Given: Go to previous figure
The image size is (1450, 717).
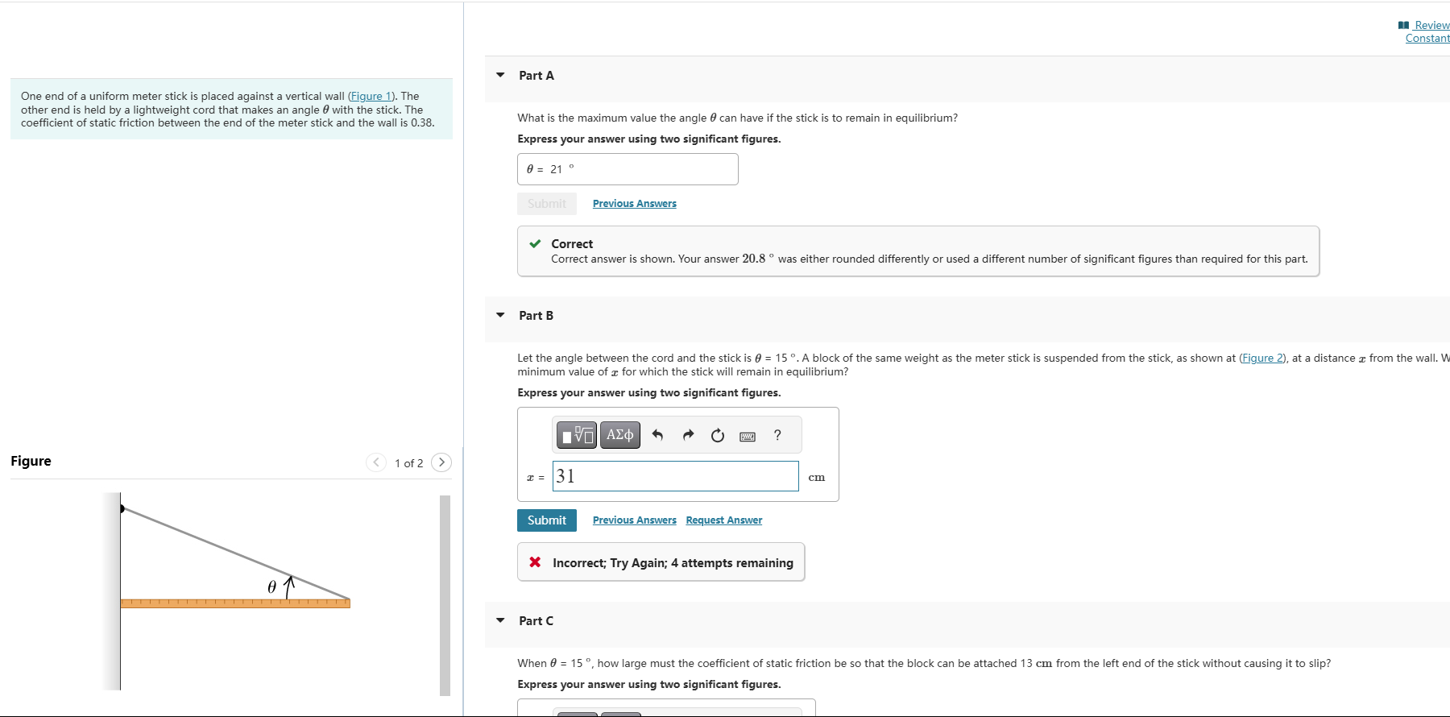Looking at the screenshot, I should tap(376, 462).
